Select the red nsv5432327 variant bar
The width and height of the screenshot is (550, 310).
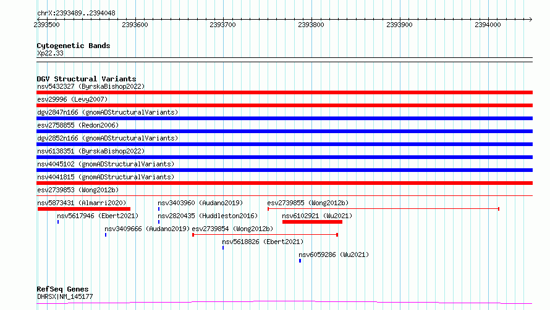284,92
